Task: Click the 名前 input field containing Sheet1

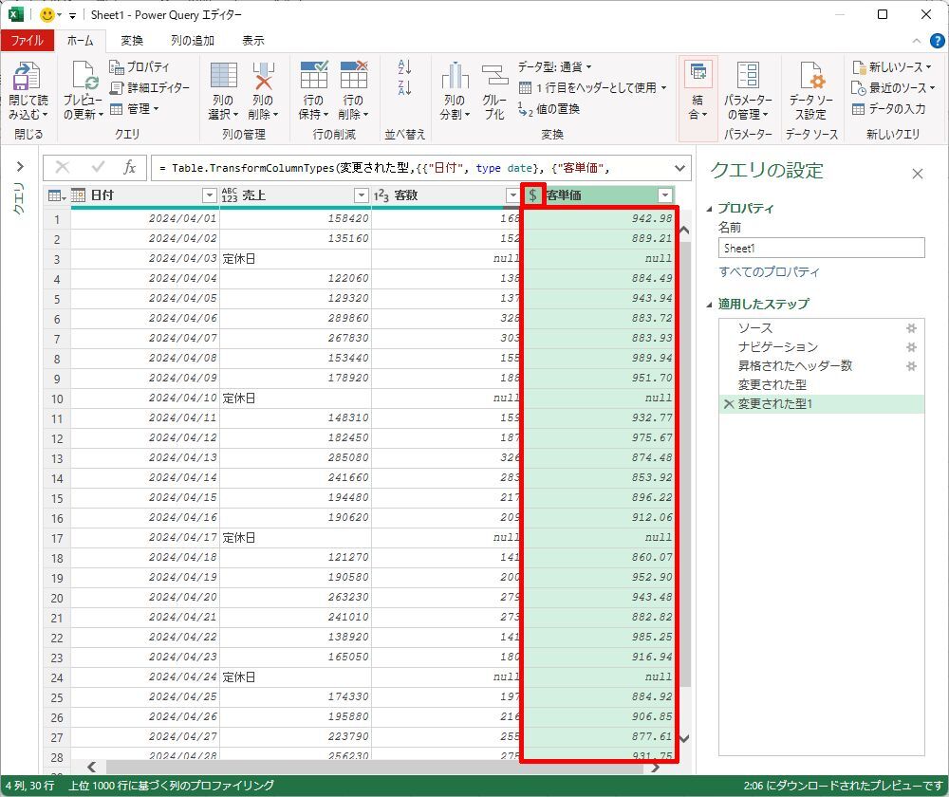Action: 821,248
